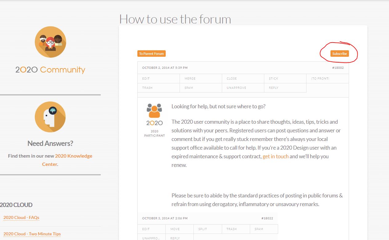Click Edit on post #18022
389x240 pixels.
coord(146,229)
